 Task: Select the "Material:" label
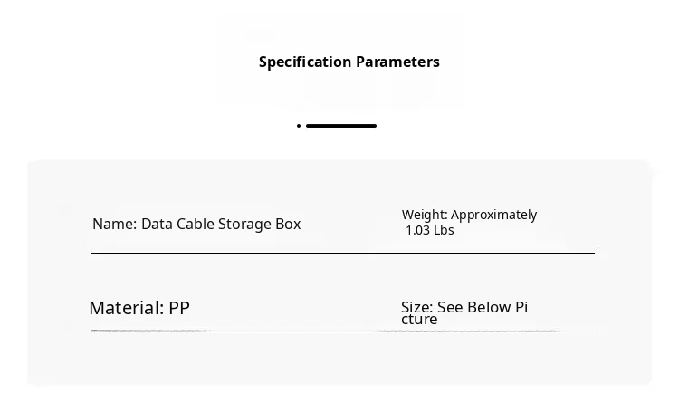[127, 309]
